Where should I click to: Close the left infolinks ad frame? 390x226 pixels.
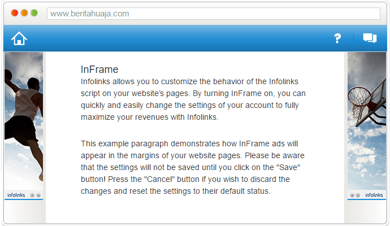[x=38, y=195]
